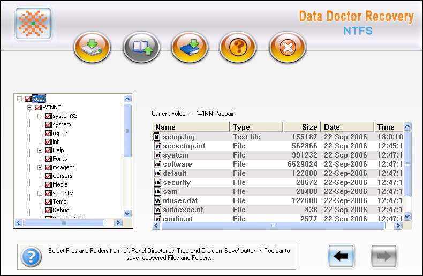Toggle the Debug folder checkbox
This screenshot has height=276, width=423.
48,211
